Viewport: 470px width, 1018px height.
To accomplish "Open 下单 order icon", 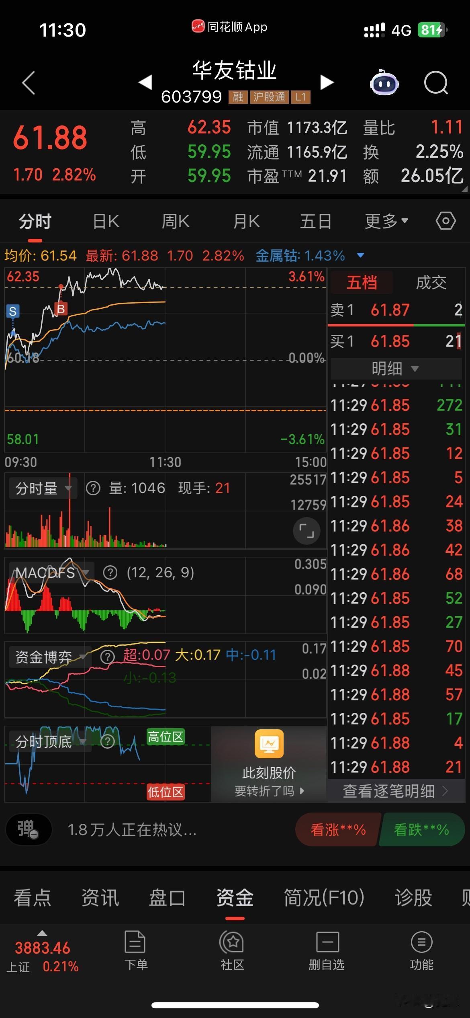I will point(135,950).
